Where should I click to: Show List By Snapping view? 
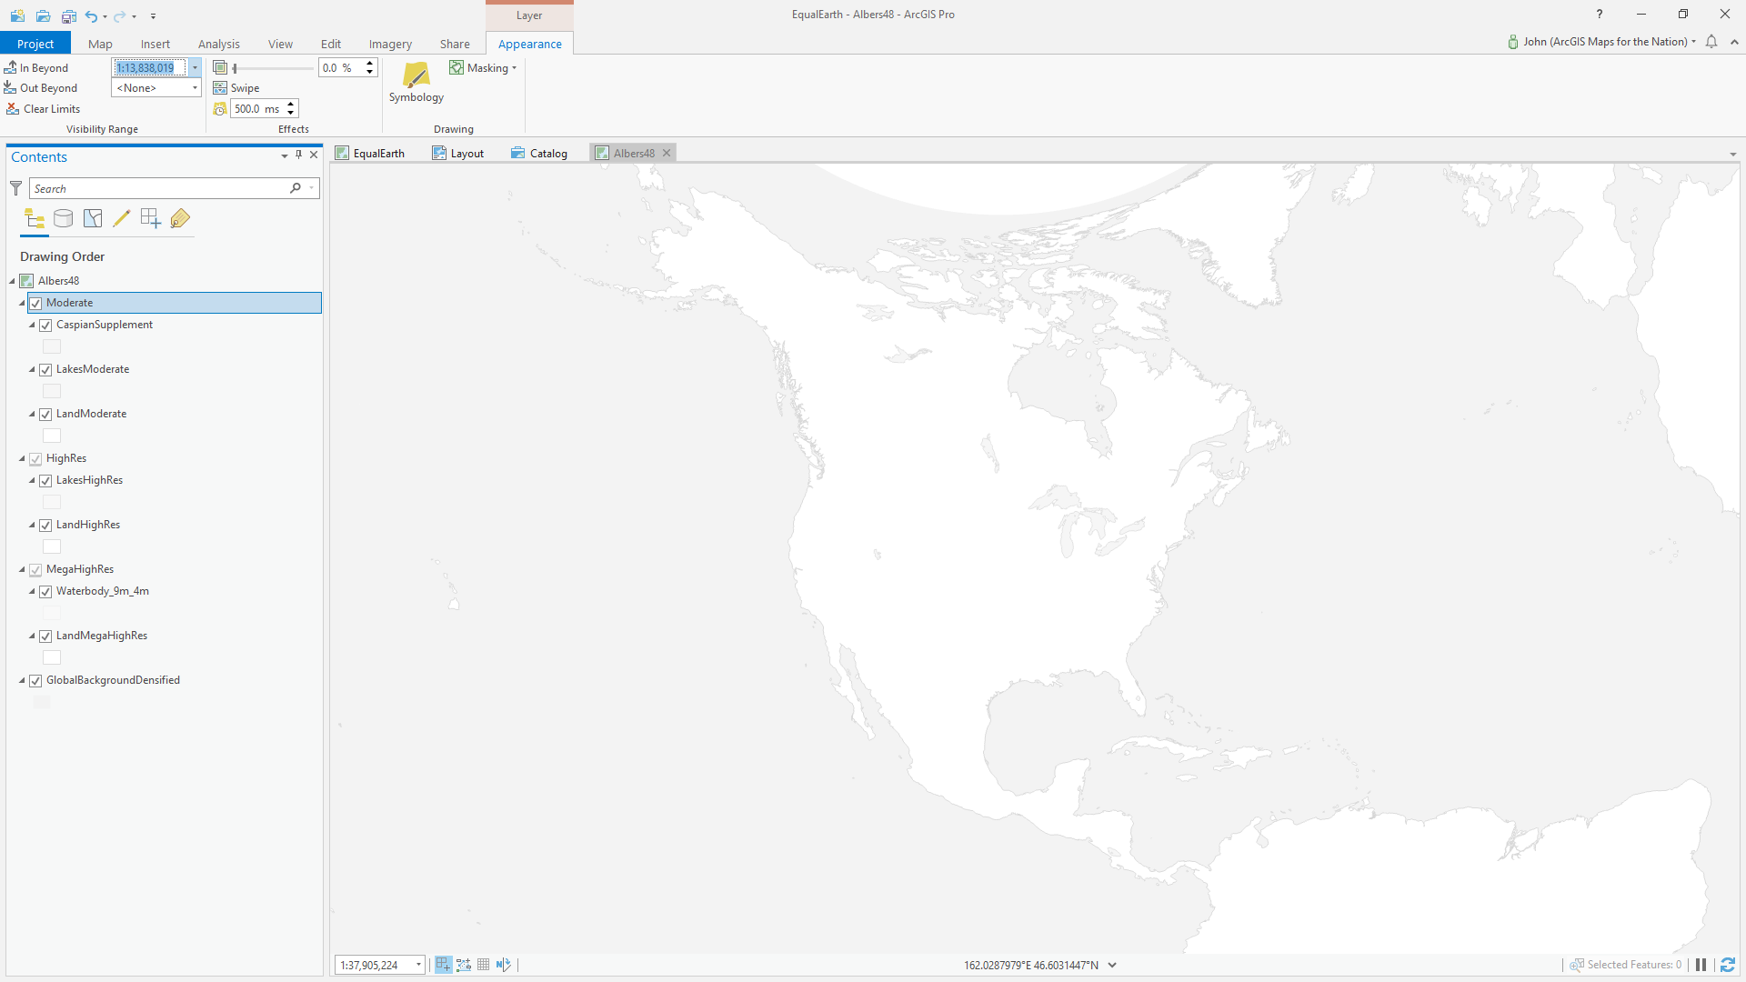[x=151, y=218]
